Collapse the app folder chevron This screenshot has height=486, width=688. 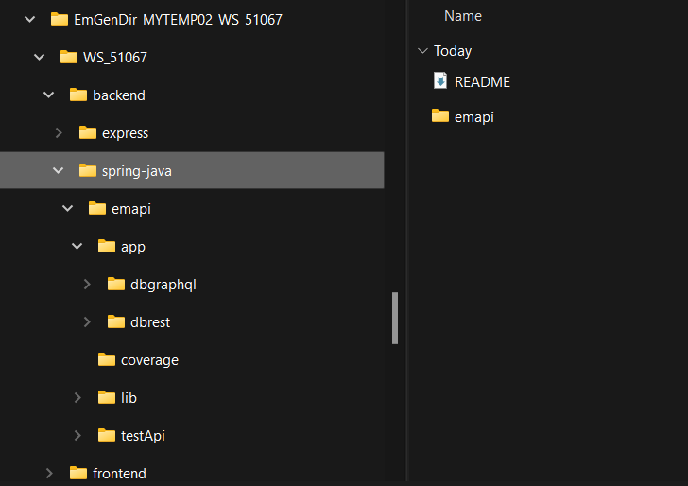[77, 246]
